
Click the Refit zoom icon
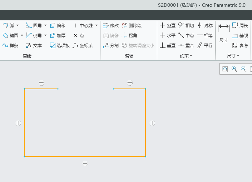coord(225,69)
